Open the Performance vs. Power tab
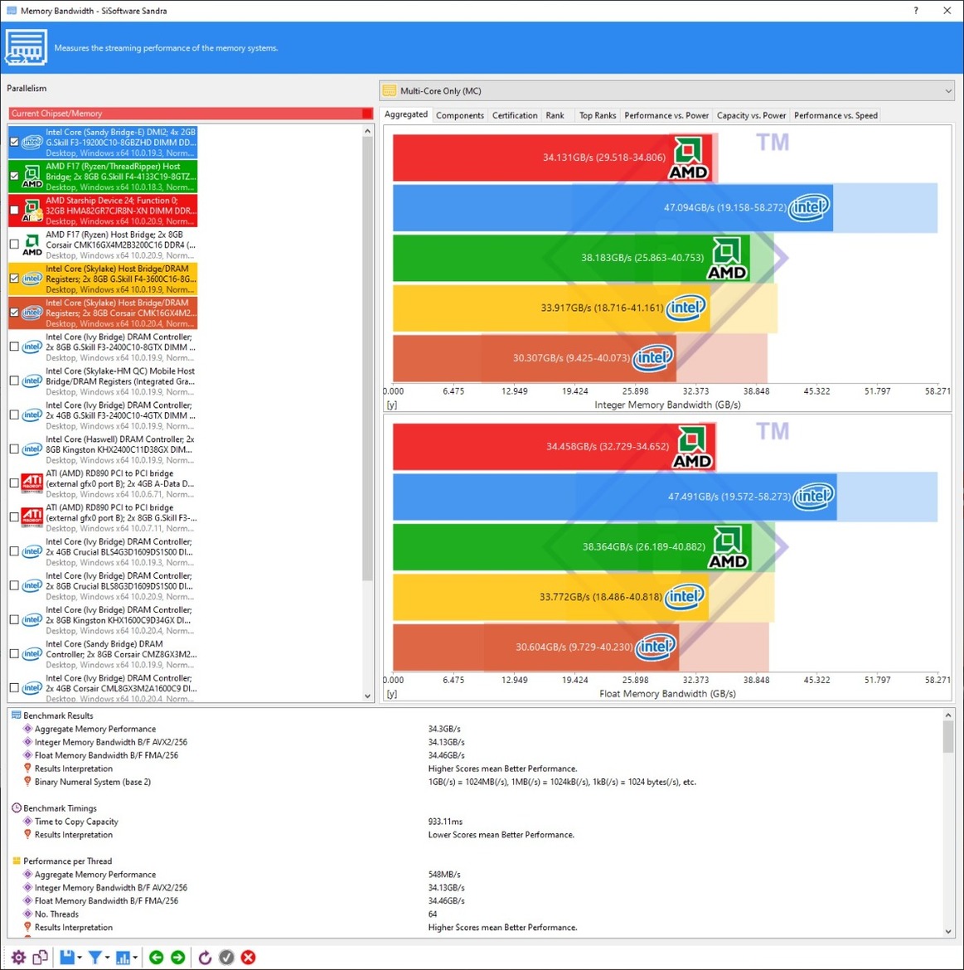The height and width of the screenshot is (970, 964). pyautogui.click(x=666, y=115)
